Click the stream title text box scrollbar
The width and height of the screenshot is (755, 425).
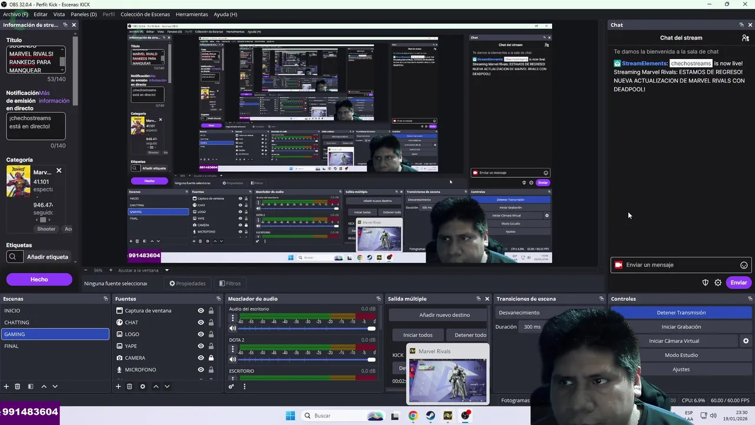coord(63,60)
